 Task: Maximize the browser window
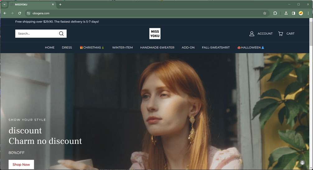click(299, 4)
